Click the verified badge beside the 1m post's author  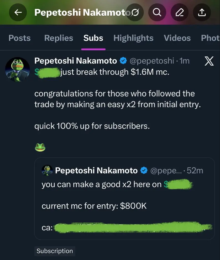pos(123,61)
